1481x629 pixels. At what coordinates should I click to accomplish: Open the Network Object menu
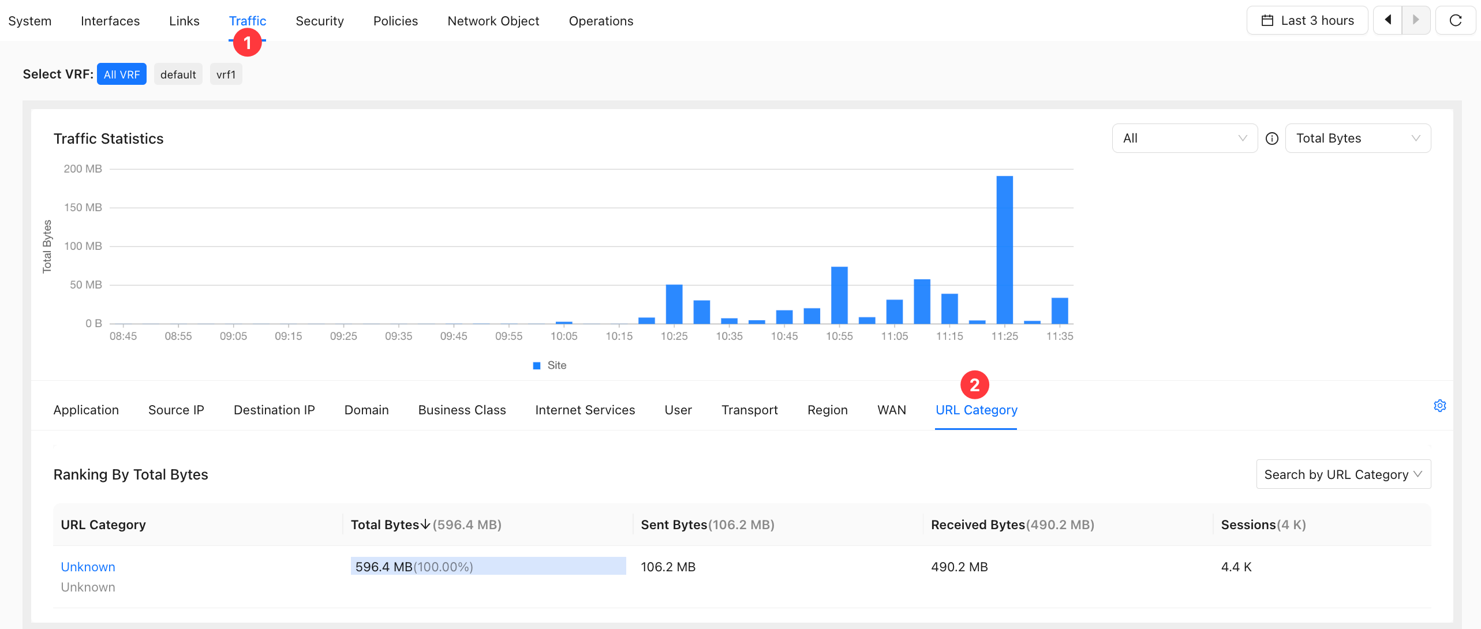(x=493, y=21)
